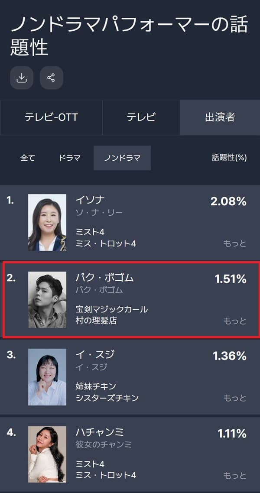The height and width of the screenshot is (493, 260).
Task: Click the イ・スジ name heading
Action: [95, 355]
